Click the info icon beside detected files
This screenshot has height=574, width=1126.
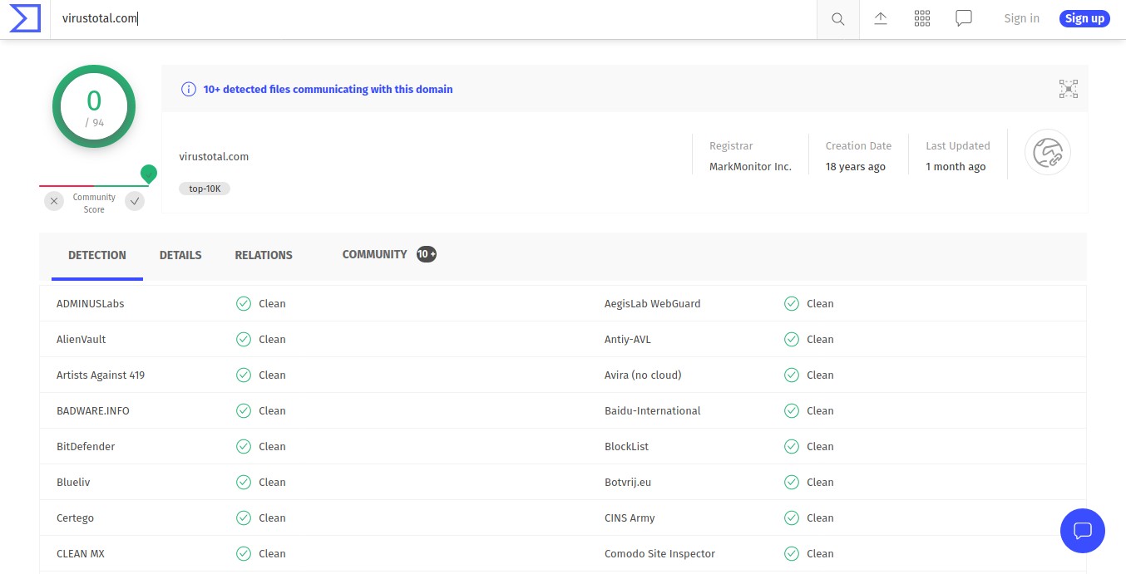point(189,89)
